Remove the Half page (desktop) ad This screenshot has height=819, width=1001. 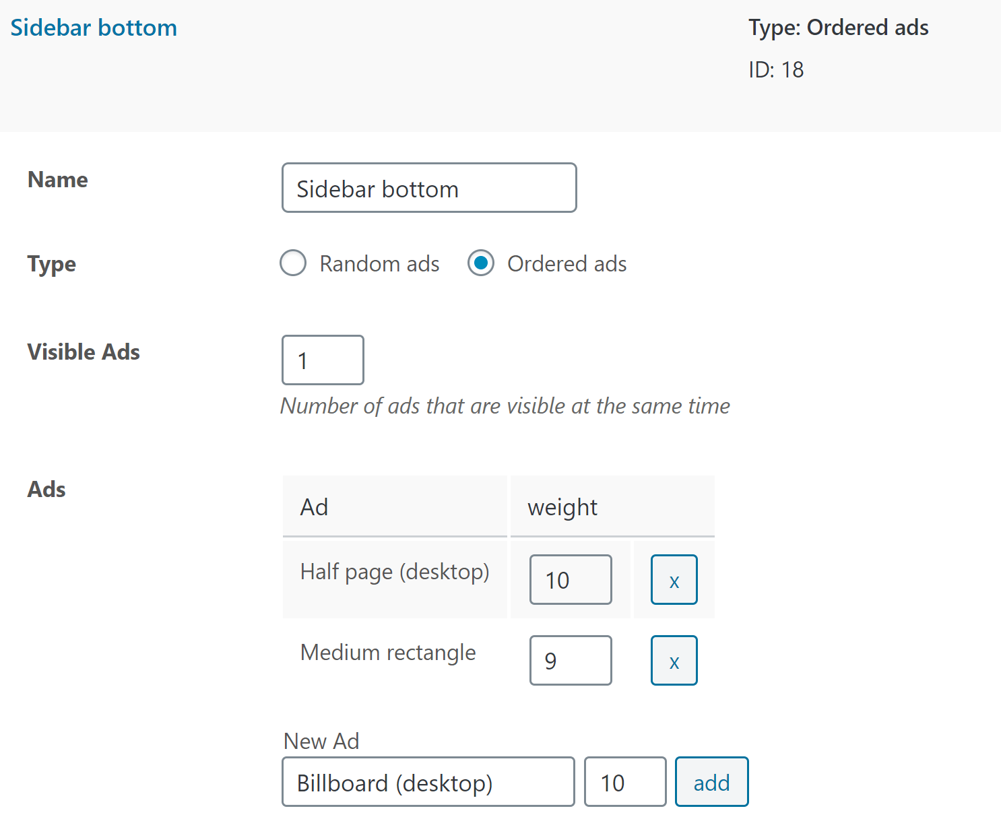[x=674, y=579]
